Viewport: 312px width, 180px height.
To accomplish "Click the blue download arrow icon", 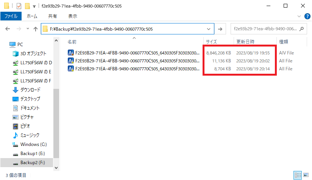I will (16, 90).
